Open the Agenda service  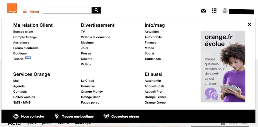point(19,86)
